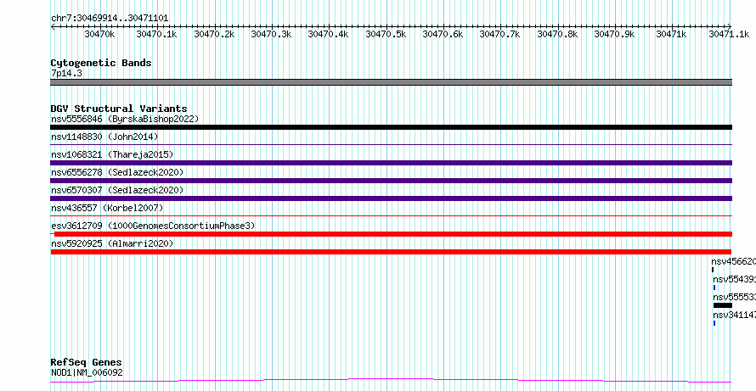Click the 30470.2k ruler tick label
This screenshot has height=391, width=756.
(214, 34)
